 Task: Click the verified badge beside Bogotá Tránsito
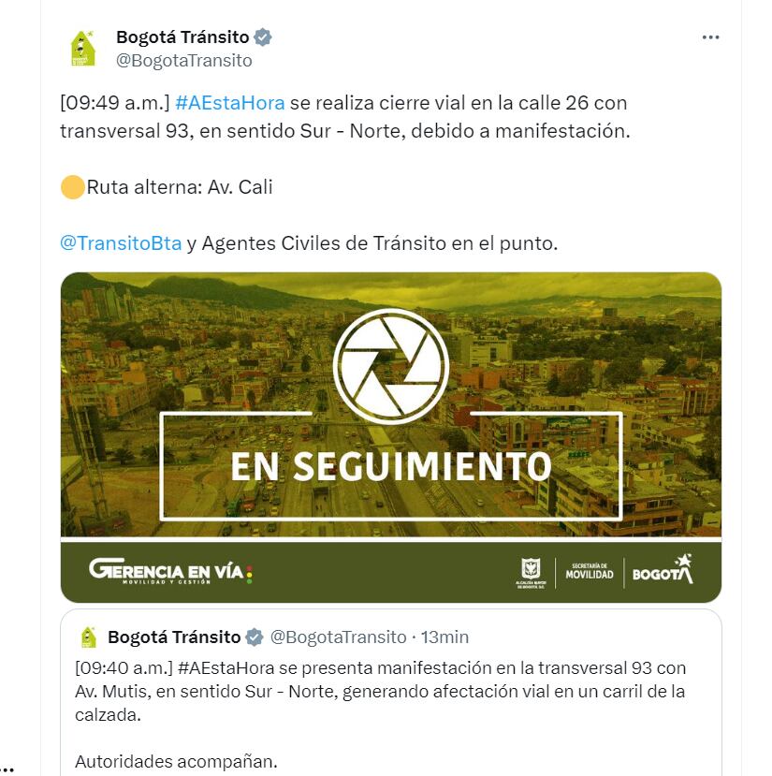pyautogui.click(x=264, y=37)
